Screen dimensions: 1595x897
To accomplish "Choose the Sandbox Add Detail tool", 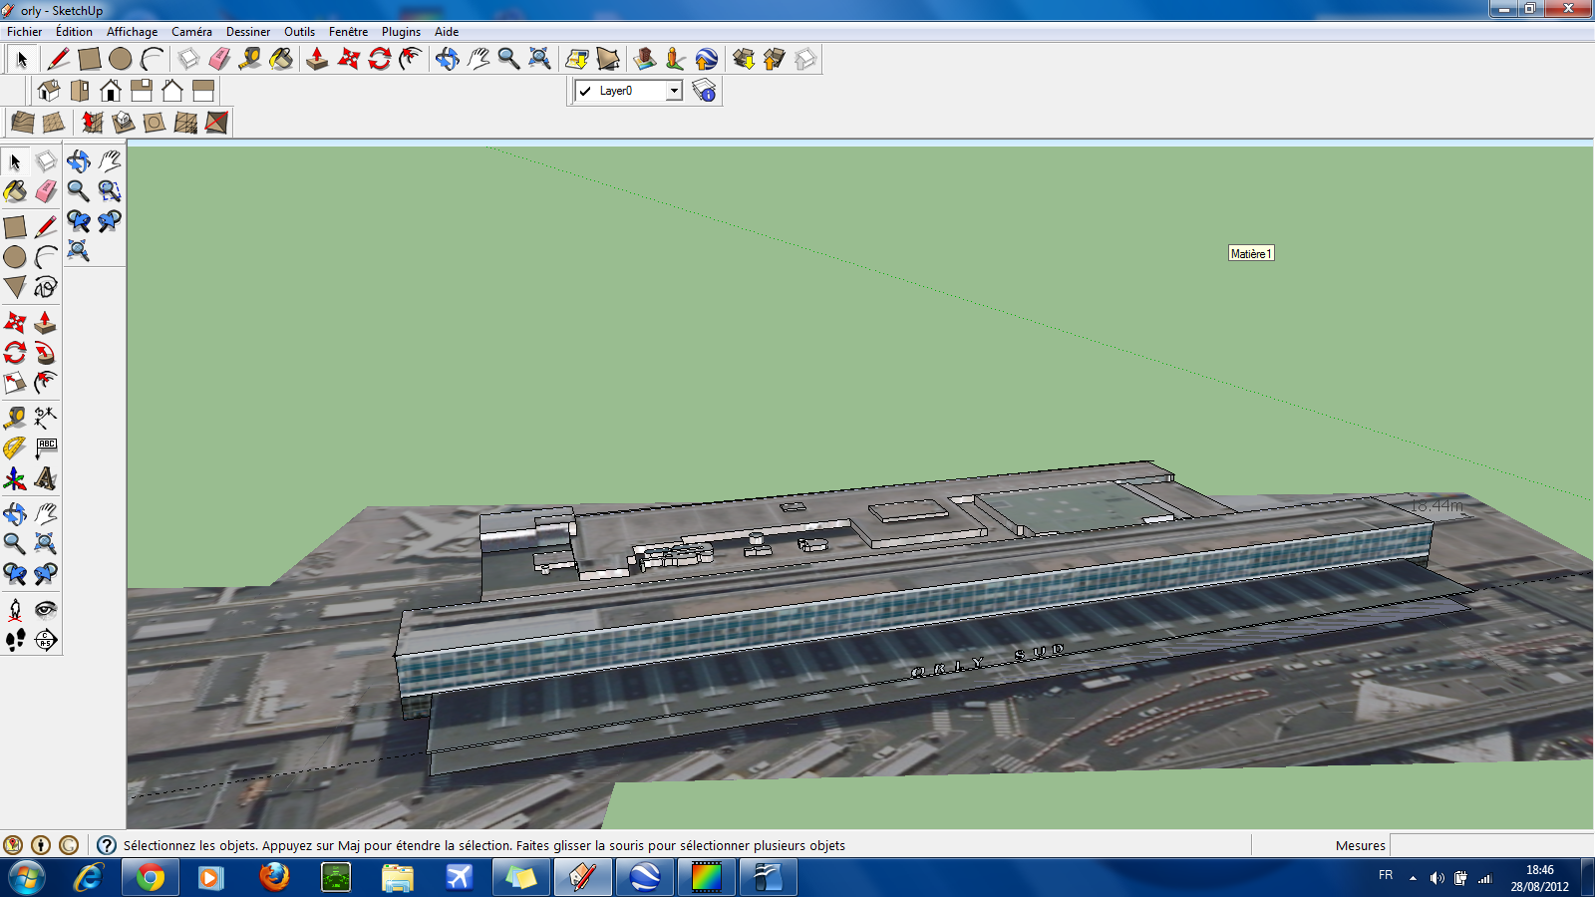I will click(185, 123).
